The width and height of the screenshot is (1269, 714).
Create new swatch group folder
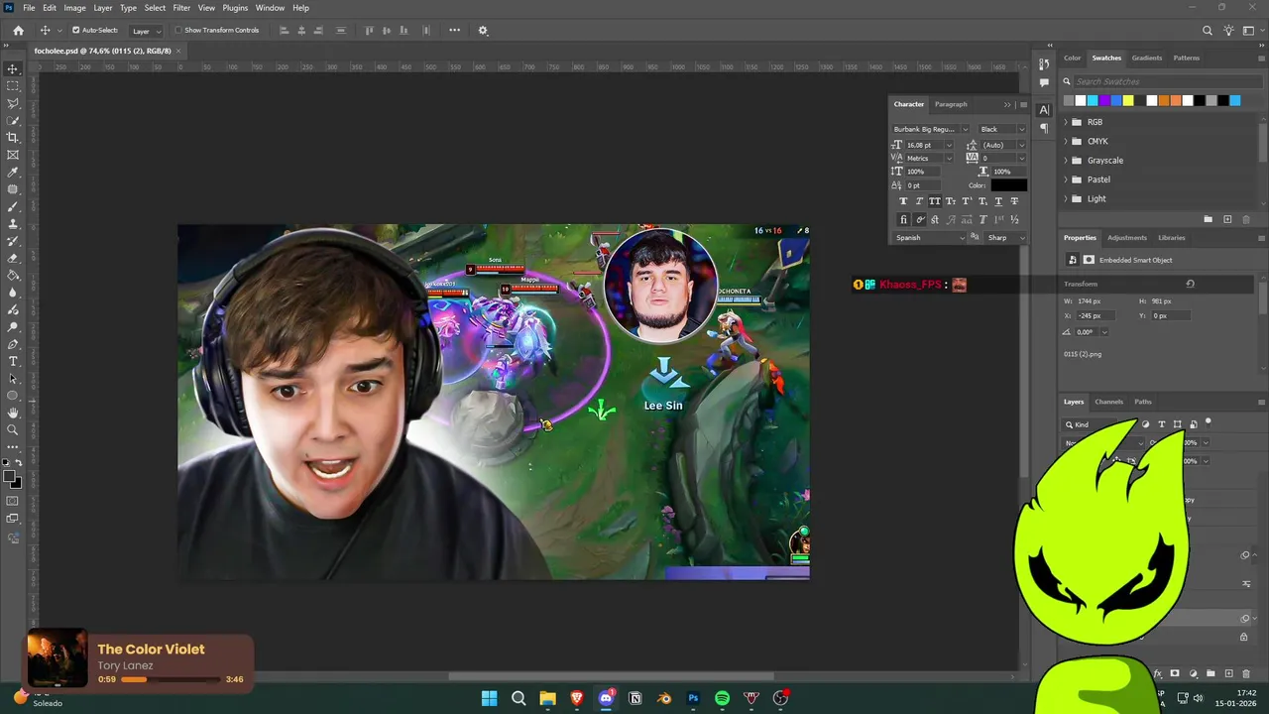(1208, 219)
